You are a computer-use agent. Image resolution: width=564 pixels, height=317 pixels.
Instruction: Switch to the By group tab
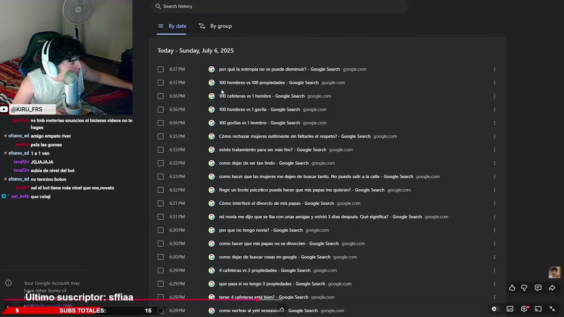pyautogui.click(x=215, y=26)
